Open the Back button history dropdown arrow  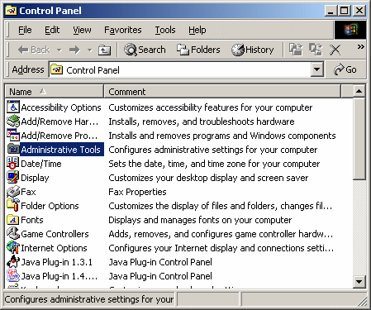point(59,50)
